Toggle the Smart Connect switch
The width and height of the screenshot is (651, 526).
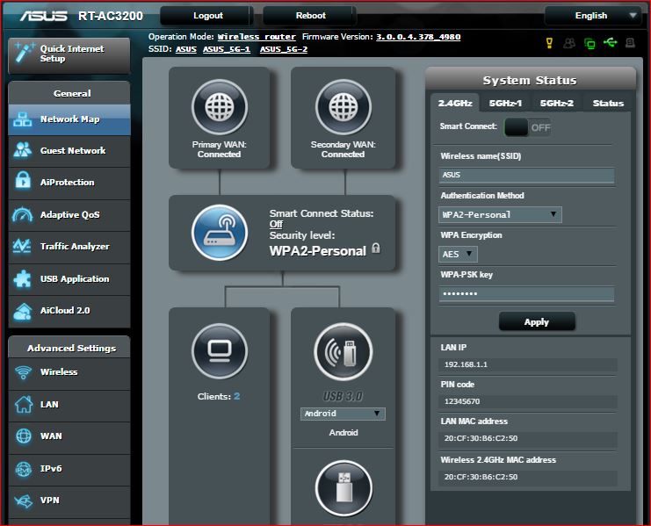tap(528, 127)
